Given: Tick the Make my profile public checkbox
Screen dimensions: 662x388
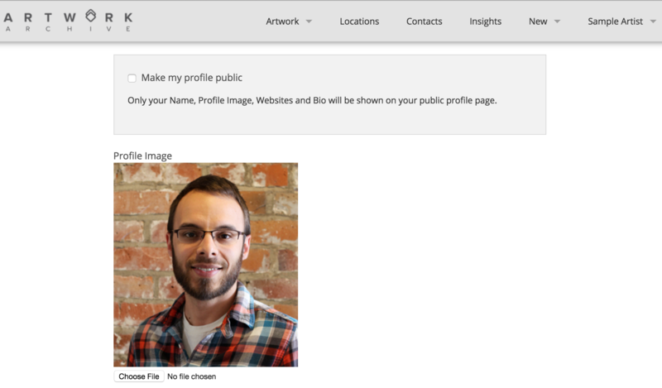Looking at the screenshot, I should pyautogui.click(x=132, y=79).
